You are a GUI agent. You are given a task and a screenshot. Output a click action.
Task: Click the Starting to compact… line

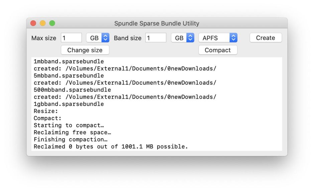[69, 125]
